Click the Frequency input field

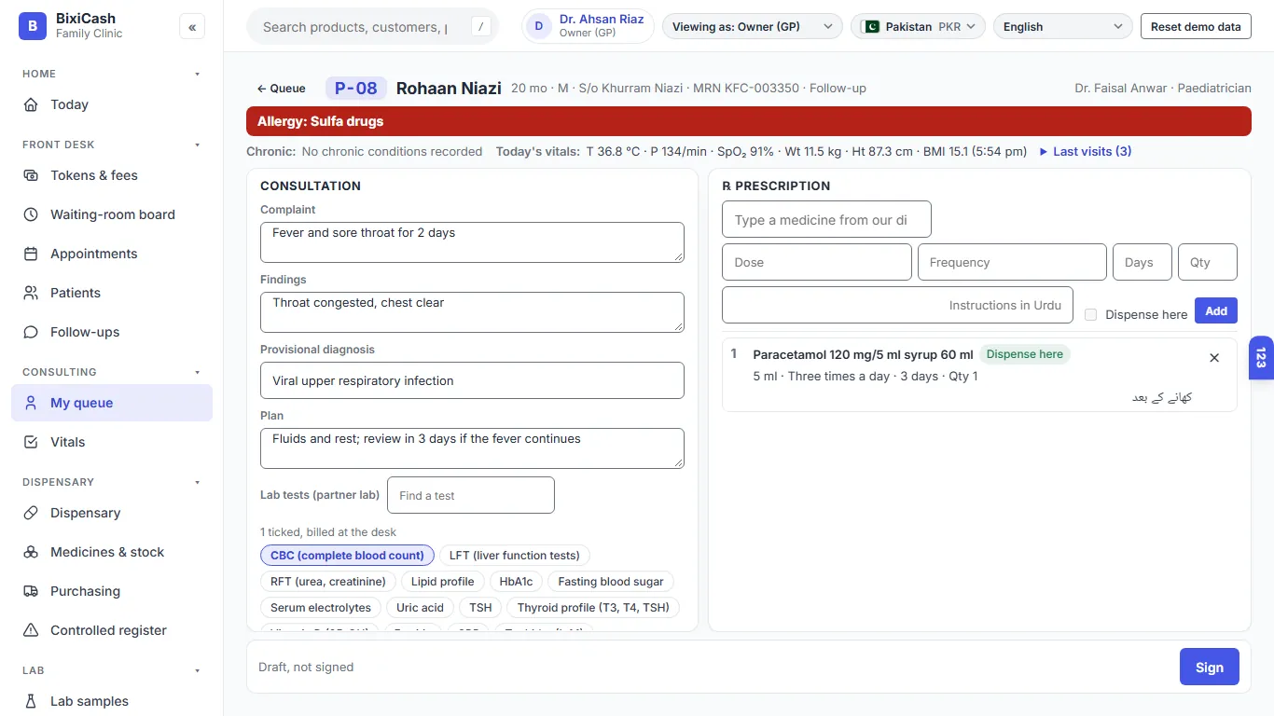pos(1012,262)
